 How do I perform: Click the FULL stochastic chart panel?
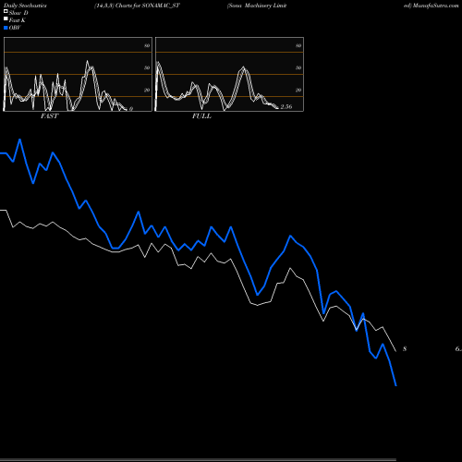click(x=229, y=74)
